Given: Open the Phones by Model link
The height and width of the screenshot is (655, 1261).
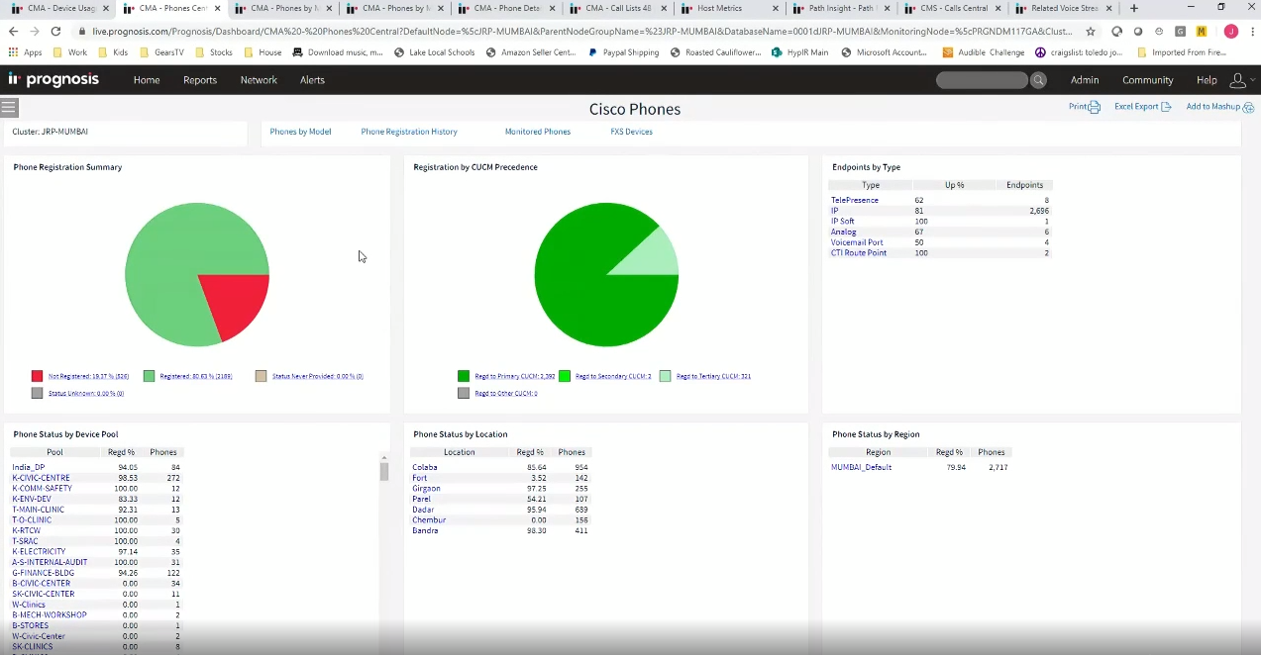Looking at the screenshot, I should point(300,132).
